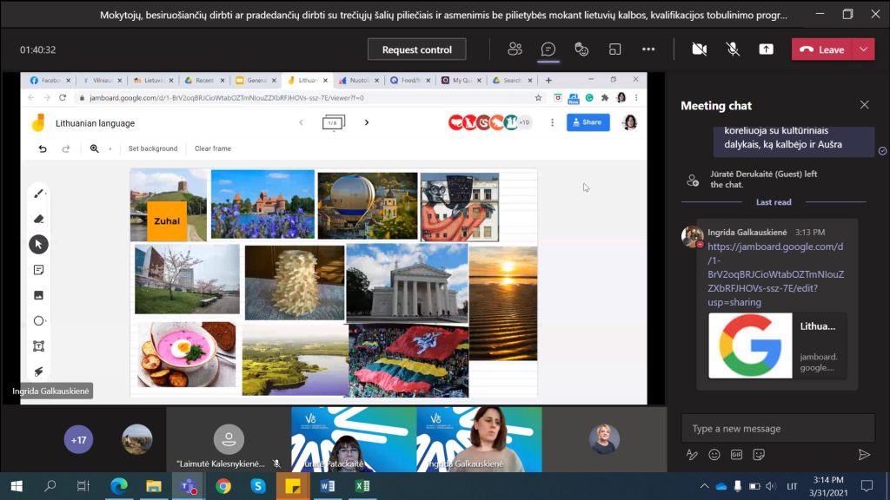Leave the meeting with the Leave button

click(822, 49)
